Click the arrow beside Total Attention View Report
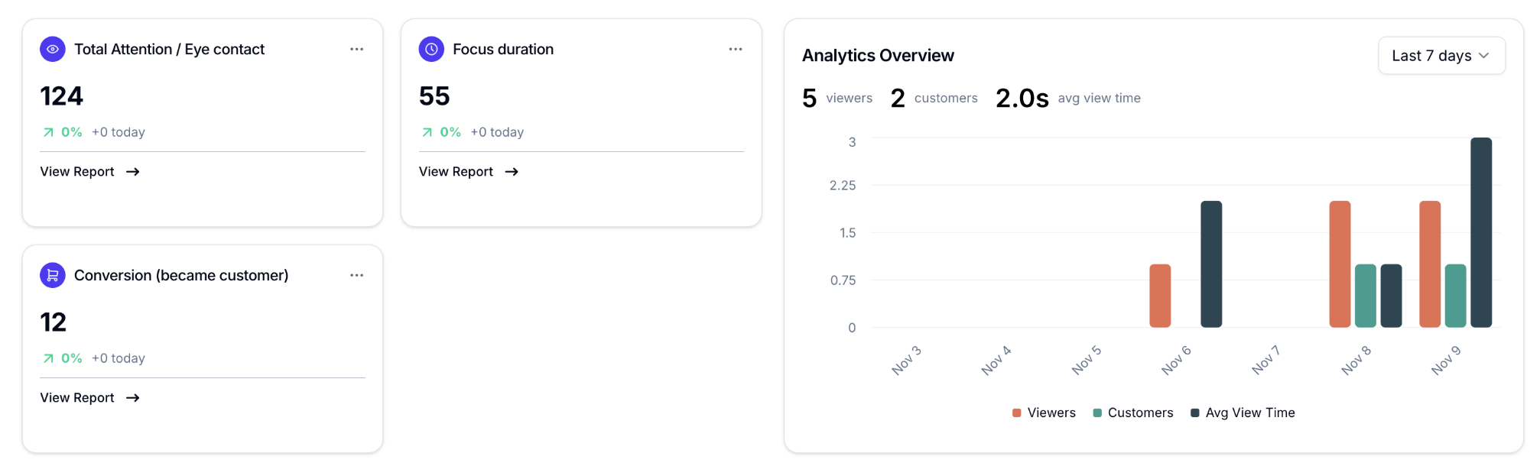The width and height of the screenshot is (1540, 463). 133,172
